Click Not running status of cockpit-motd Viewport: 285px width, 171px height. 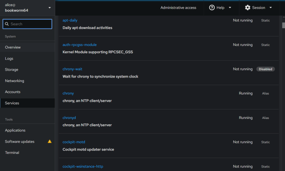pos(243,142)
